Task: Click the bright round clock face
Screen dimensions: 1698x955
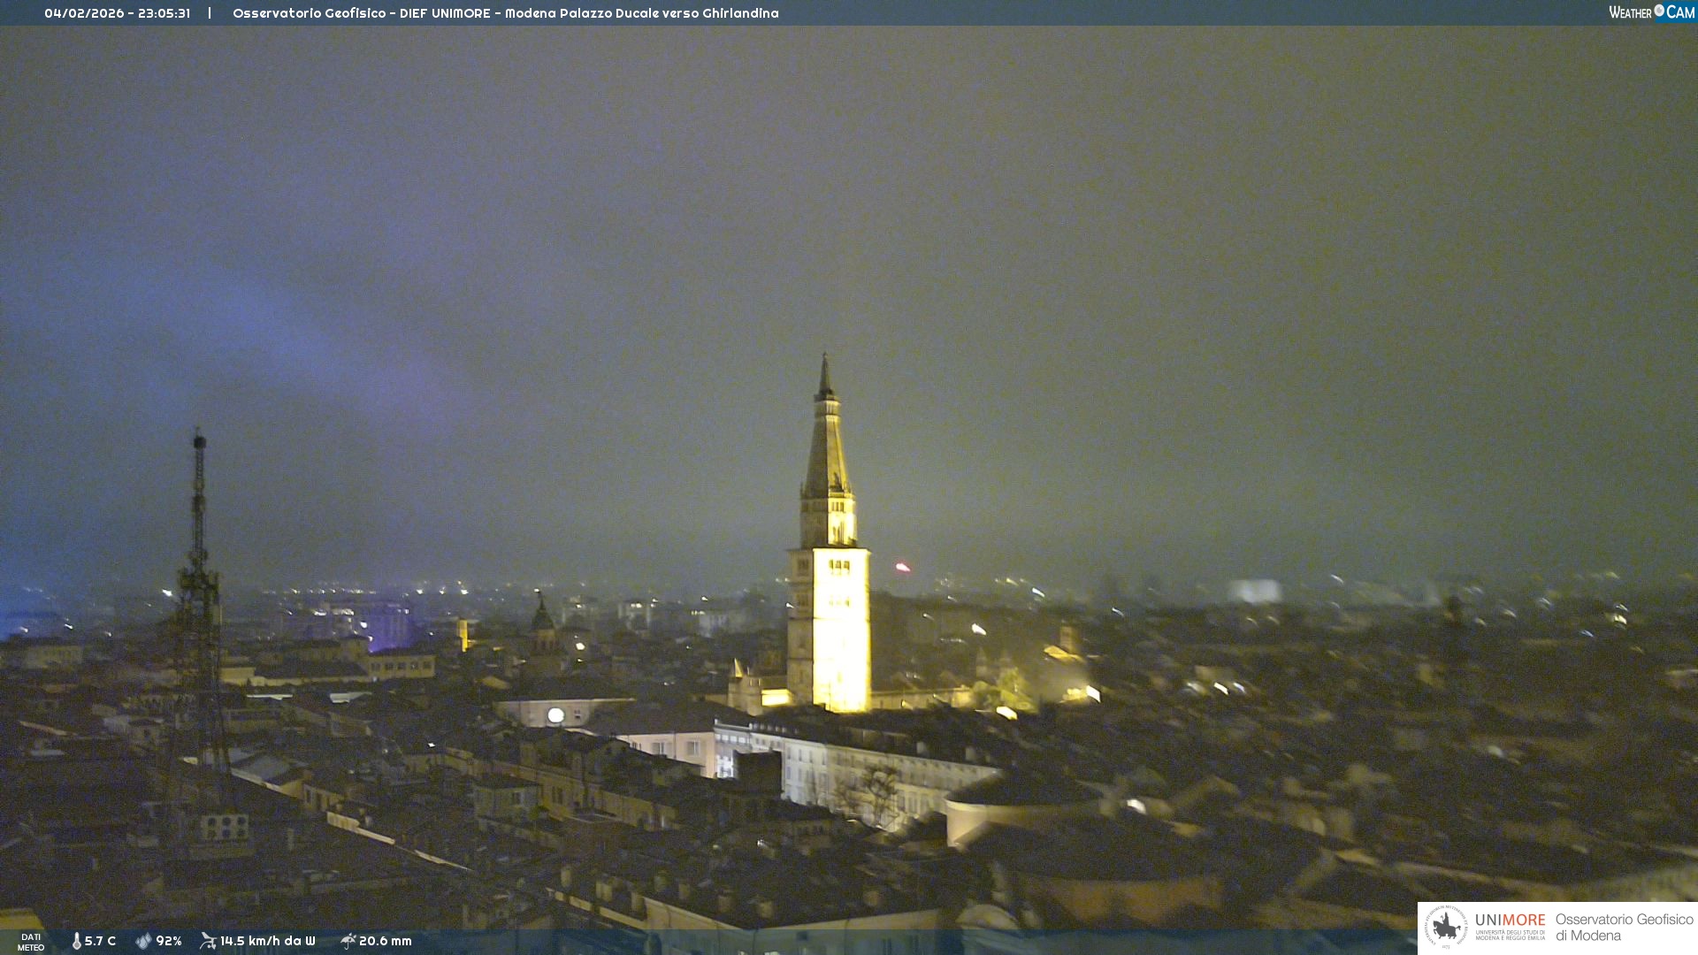Action: pyautogui.click(x=555, y=715)
